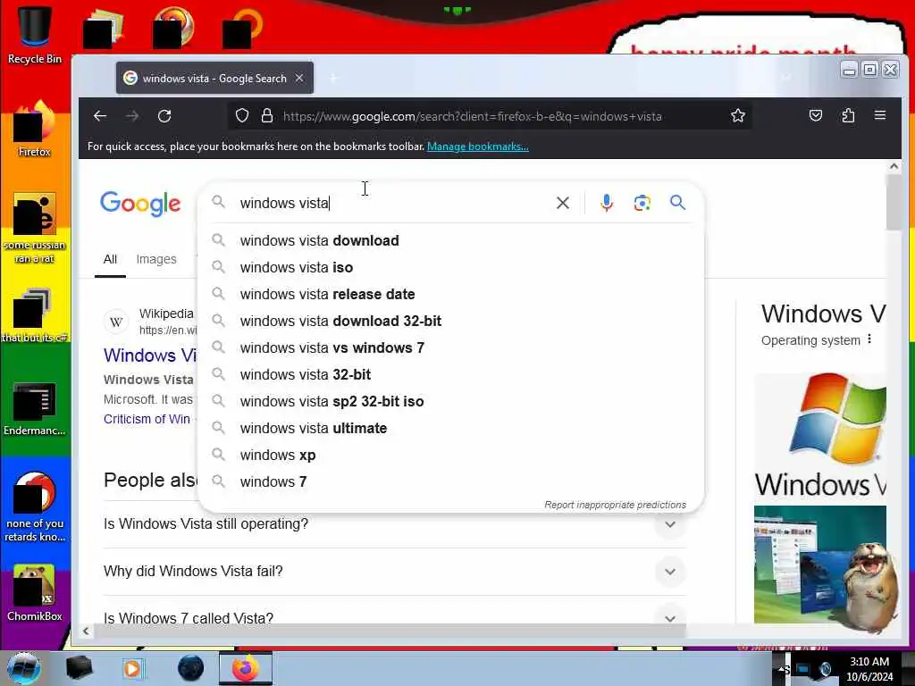The height and width of the screenshot is (686, 915).
Task: Choose suggestion 'windows vista download 32-bit'
Action: click(x=451, y=321)
